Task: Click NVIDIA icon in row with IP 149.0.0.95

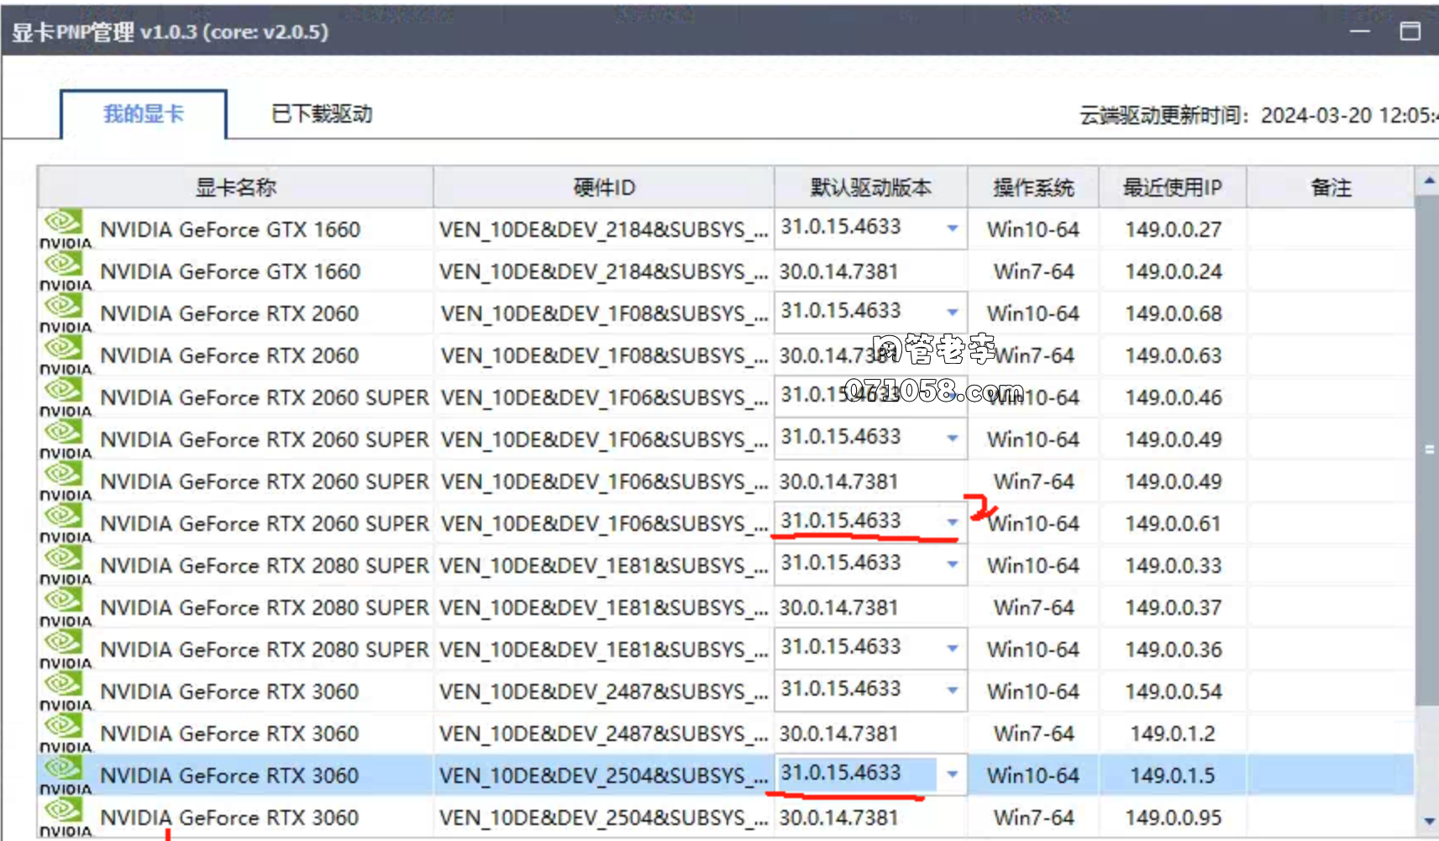Action: pyautogui.click(x=66, y=817)
